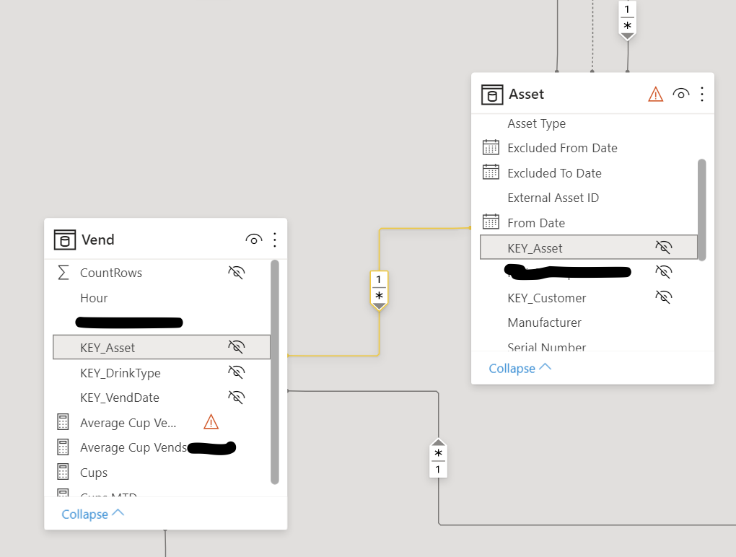Collapse the Asset table
The width and height of the screenshot is (736, 557).
[x=520, y=369]
